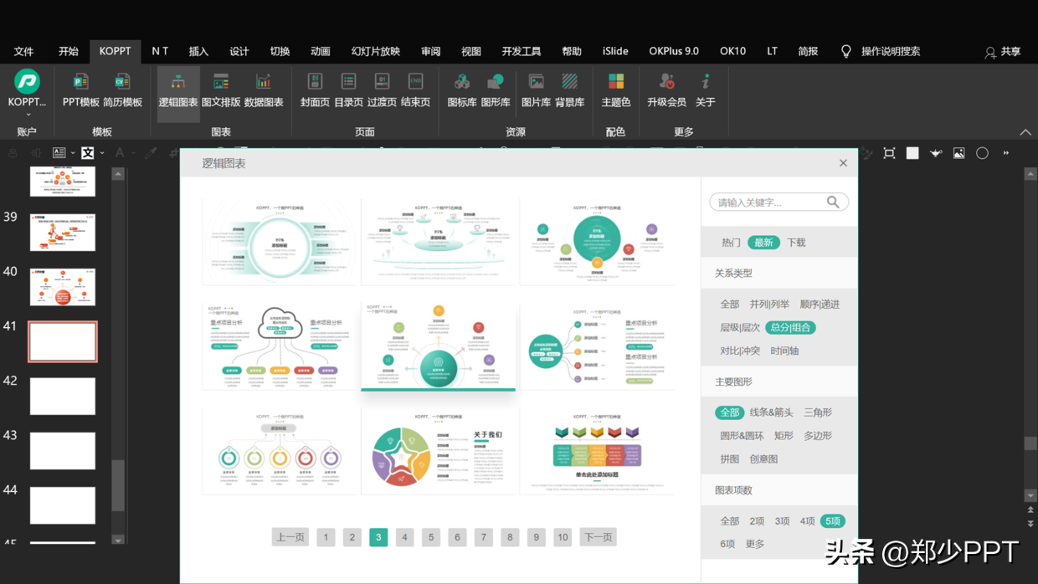Close the 逻辑图表 dialog
This screenshot has height=584, width=1038.
(x=843, y=163)
